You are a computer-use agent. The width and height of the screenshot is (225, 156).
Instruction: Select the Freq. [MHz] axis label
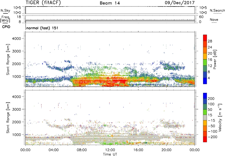coord(5,19)
